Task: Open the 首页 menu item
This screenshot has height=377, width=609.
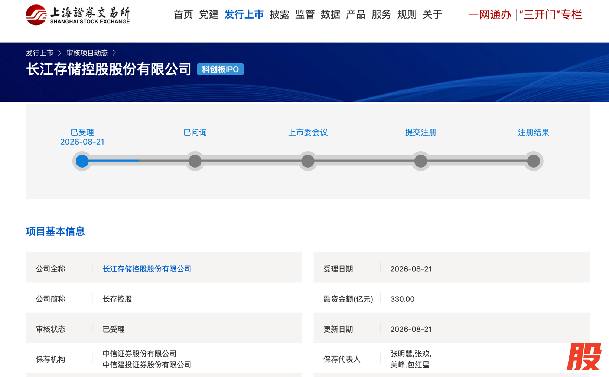Action: pyautogui.click(x=183, y=14)
